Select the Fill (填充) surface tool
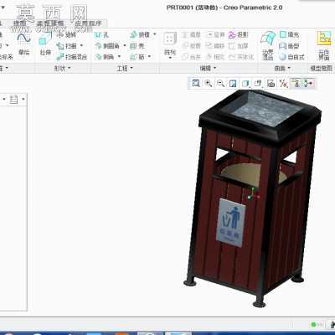This screenshot has width=335, height=335. (289, 34)
